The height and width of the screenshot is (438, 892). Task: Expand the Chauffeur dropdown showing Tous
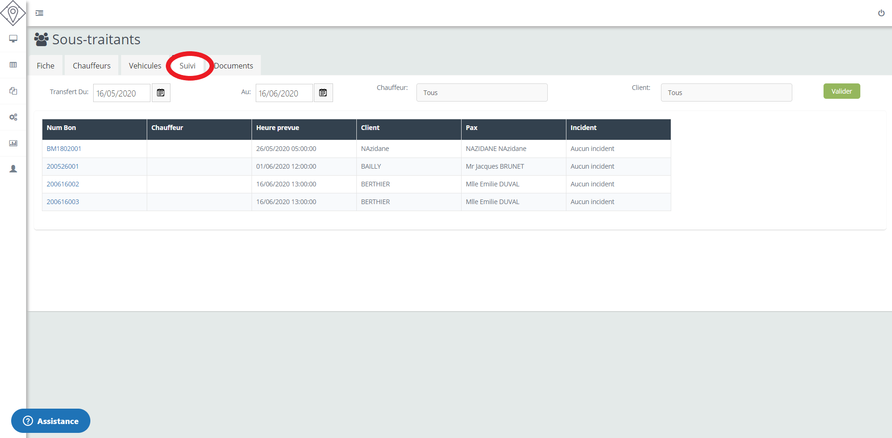[x=482, y=93]
